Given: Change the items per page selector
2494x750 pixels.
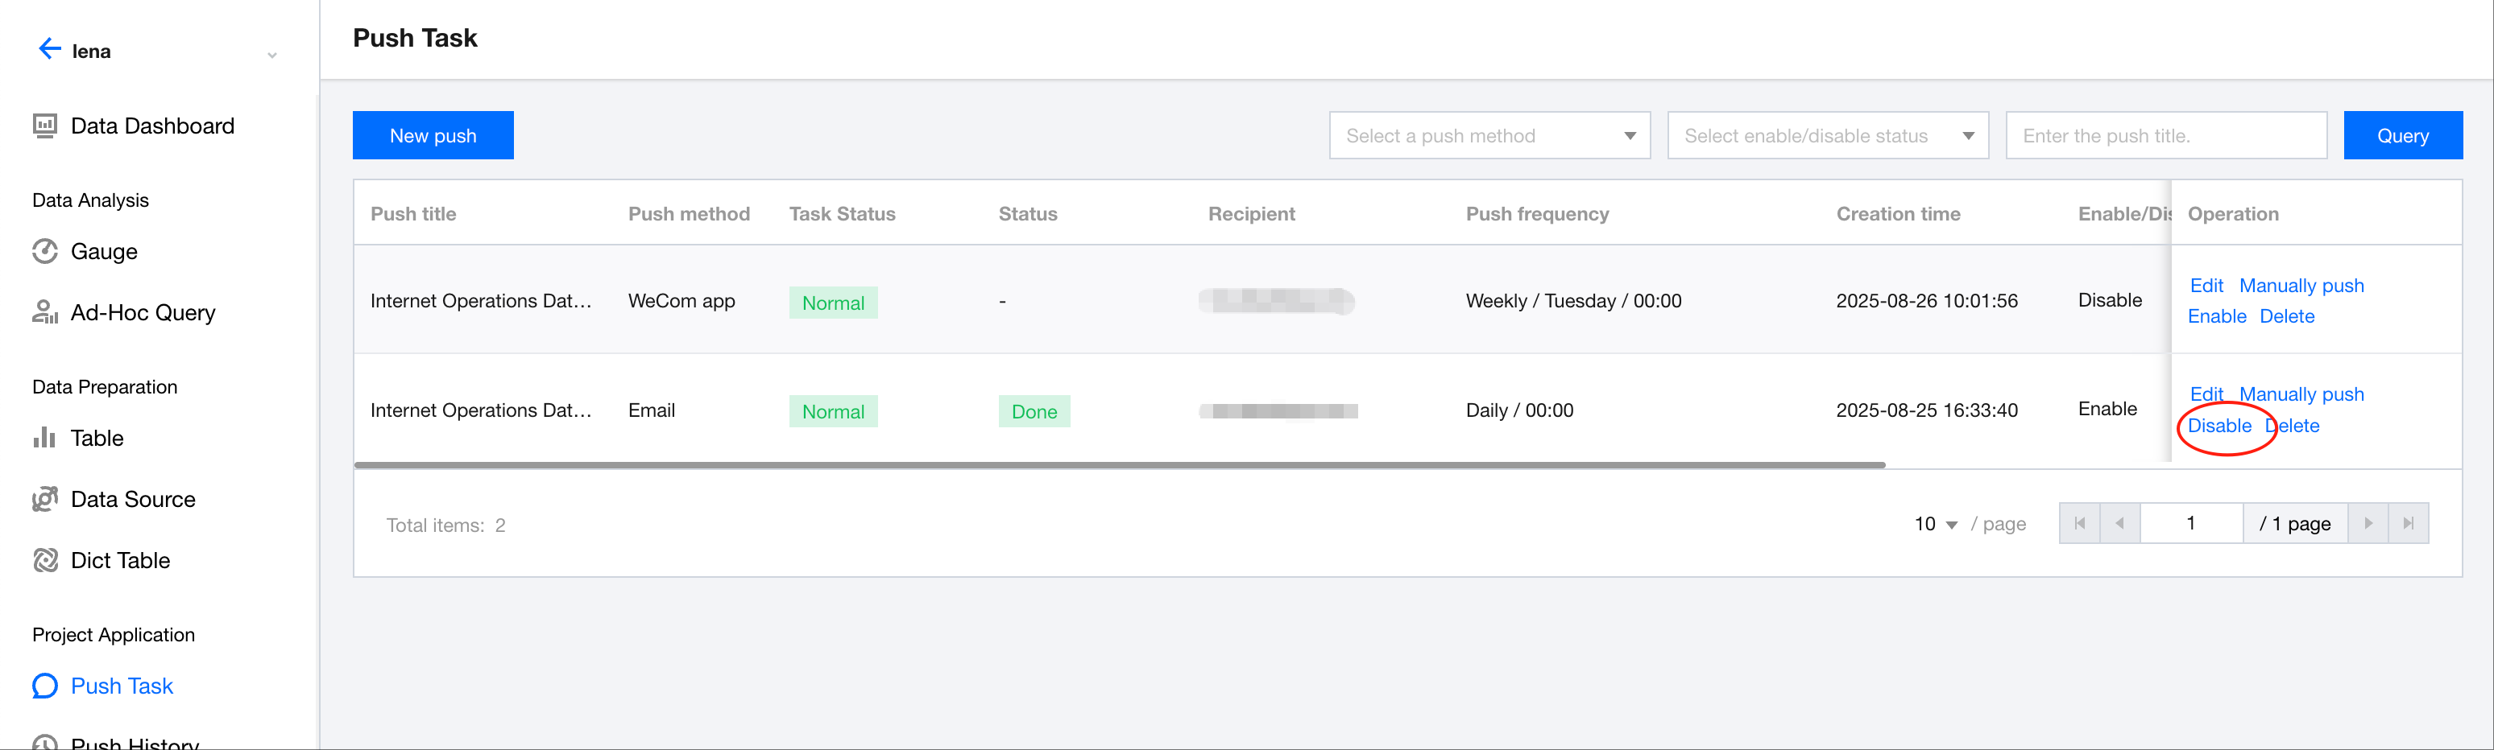Looking at the screenshot, I should pos(1936,525).
